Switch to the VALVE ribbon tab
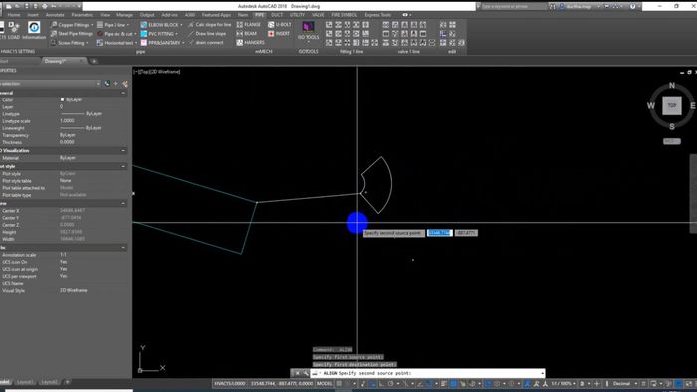This screenshot has height=392, width=697. click(x=318, y=15)
